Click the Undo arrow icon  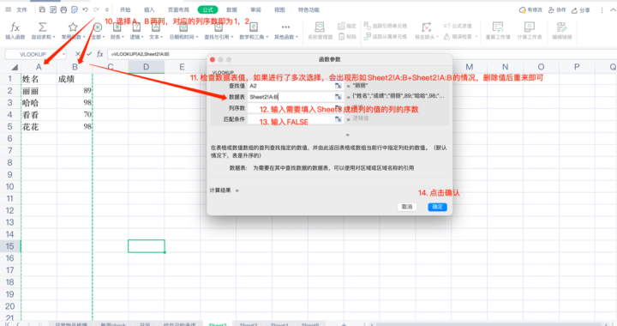(x=85, y=9)
